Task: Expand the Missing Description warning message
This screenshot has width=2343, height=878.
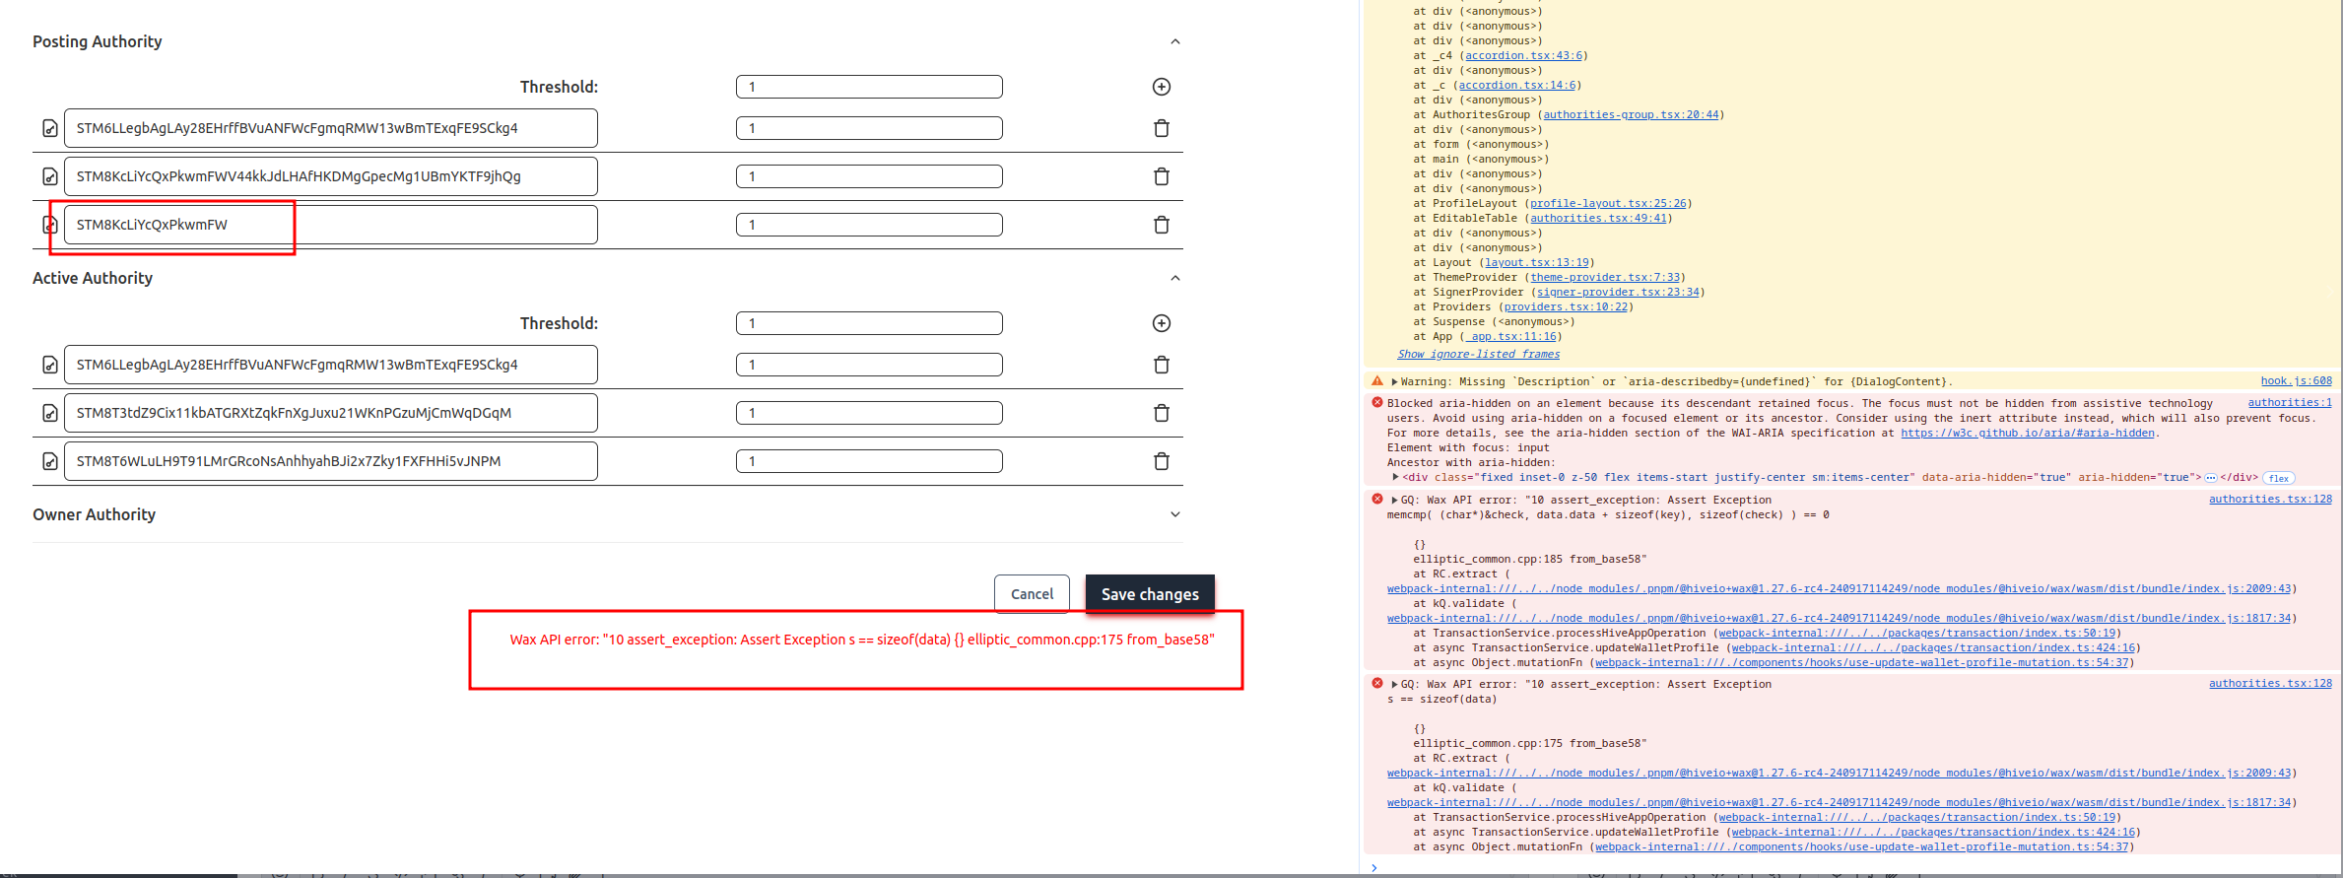Action: pyautogui.click(x=1394, y=382)
